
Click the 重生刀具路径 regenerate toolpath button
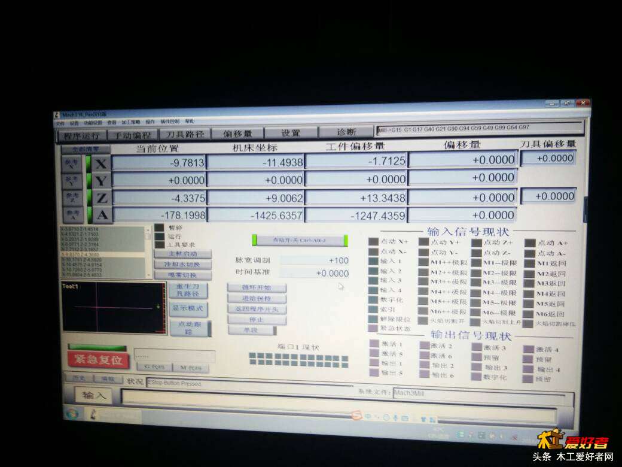(188, 290)
